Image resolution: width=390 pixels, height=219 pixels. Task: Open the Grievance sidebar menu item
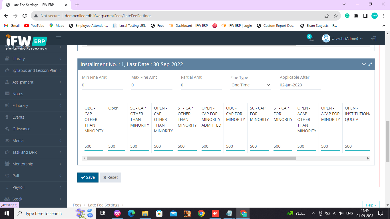point(33,129)
